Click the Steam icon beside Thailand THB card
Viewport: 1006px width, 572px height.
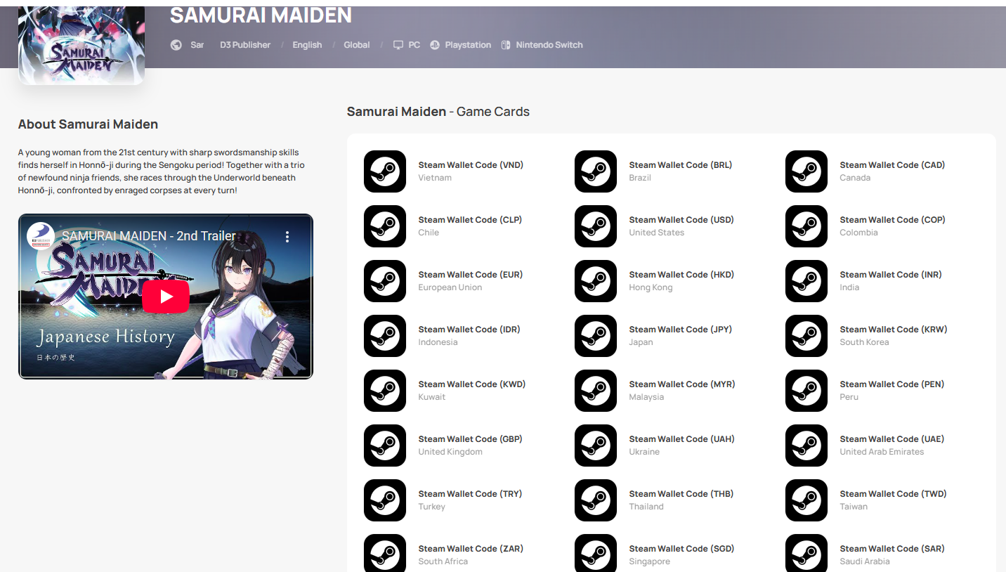click(596, 500)
